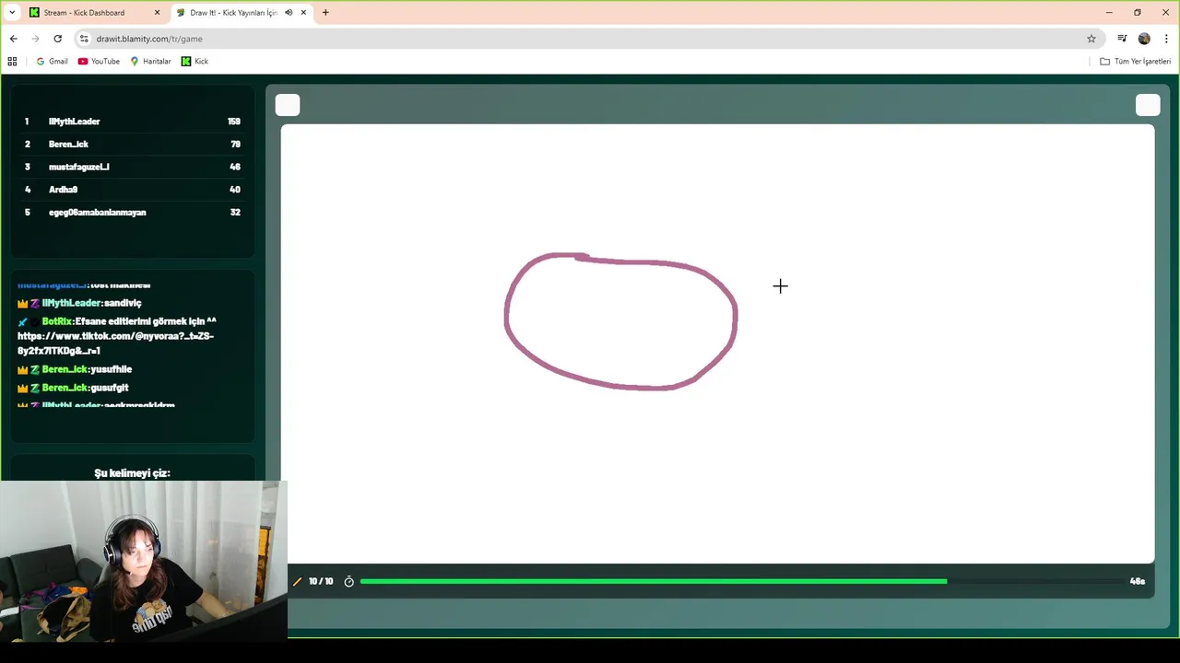Click the sandiviç chat message
The image size is (1180, 663).
[123, 303]
